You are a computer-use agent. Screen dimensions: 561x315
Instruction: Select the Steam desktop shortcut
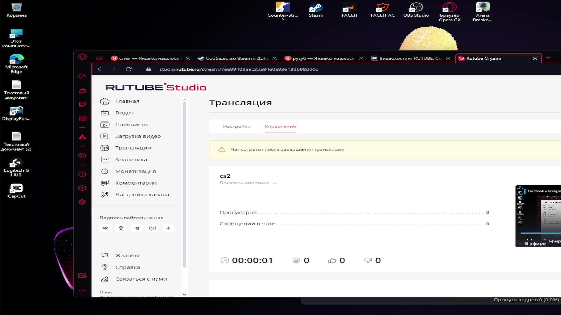coord(316,10)
